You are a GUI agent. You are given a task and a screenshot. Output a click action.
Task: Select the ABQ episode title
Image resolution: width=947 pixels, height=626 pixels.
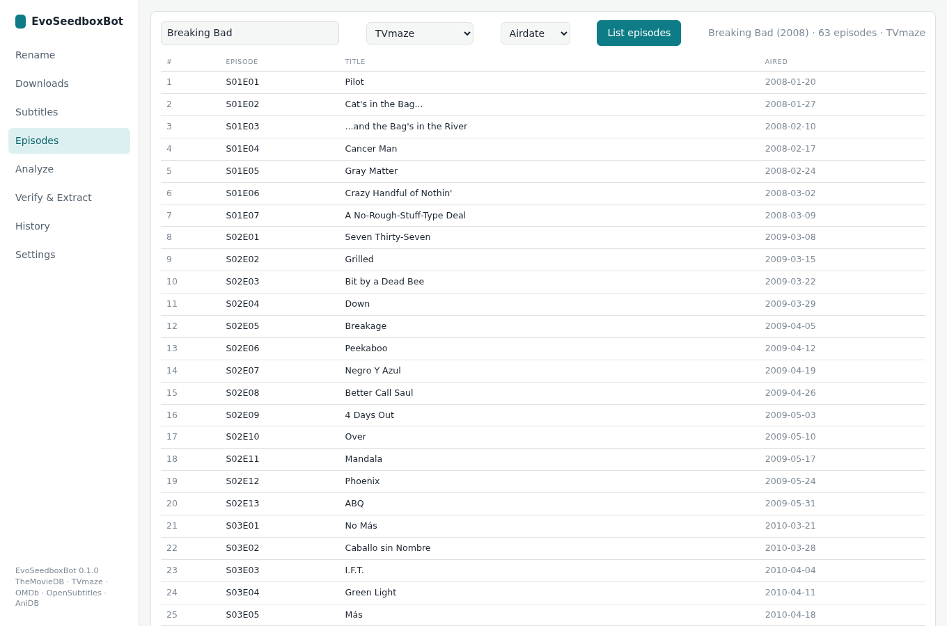click(x=354, y=504)
